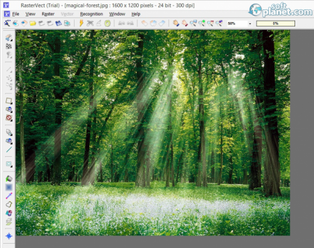Click the pink hand tool icon
The image size is (314, 248).
pos(185,23)
